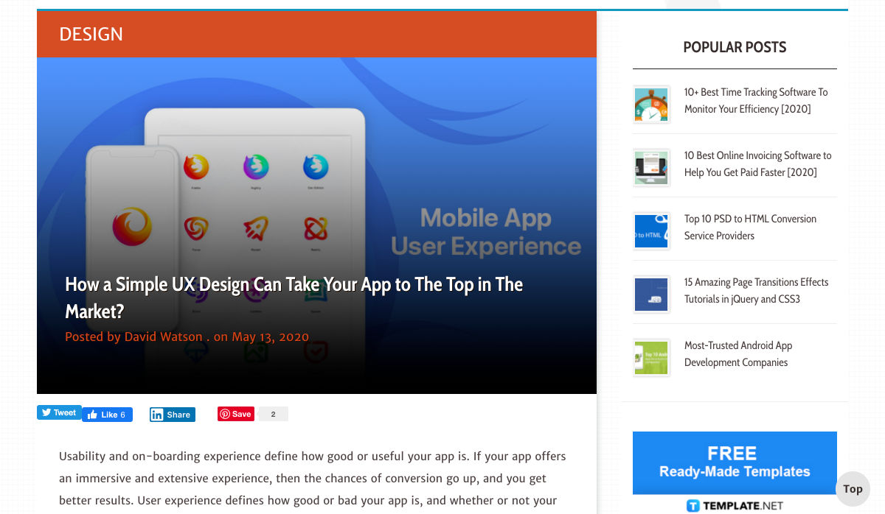Image resolution: width=885 pixels, height=514 pixels.
Task: Click the Page Transitions Effects post thumbnail
Action: pos(651,294)
